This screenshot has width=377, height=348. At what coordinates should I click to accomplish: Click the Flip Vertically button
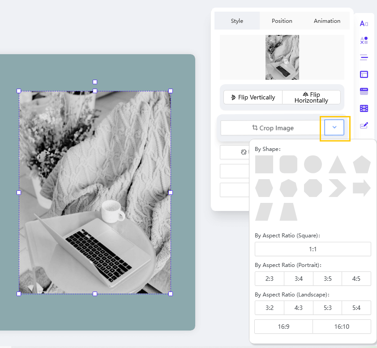click(253, 97)
